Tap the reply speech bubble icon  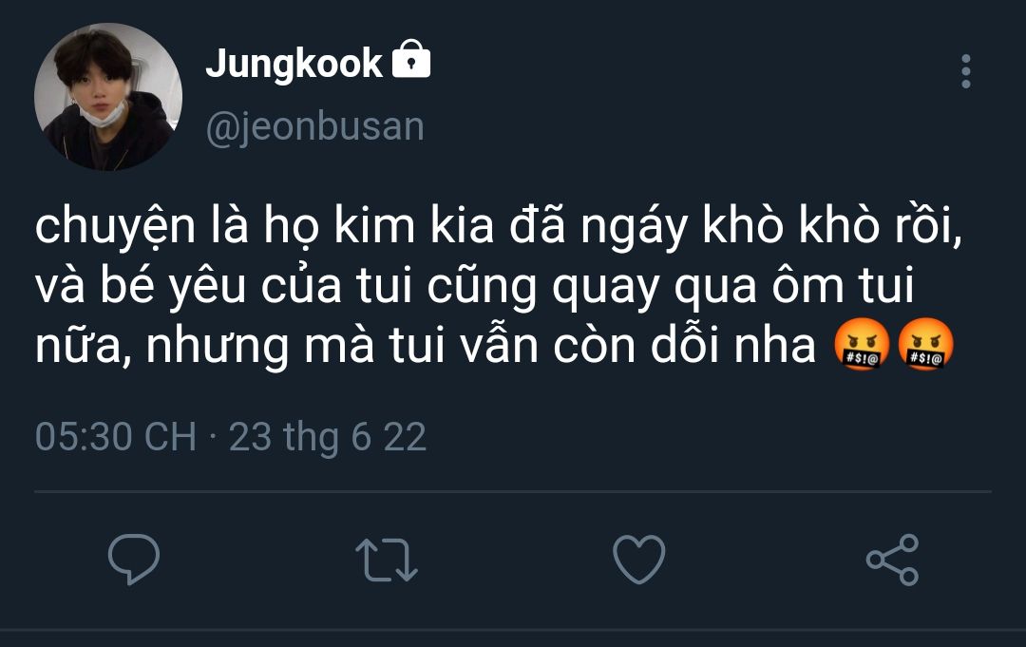click(134, 559)
